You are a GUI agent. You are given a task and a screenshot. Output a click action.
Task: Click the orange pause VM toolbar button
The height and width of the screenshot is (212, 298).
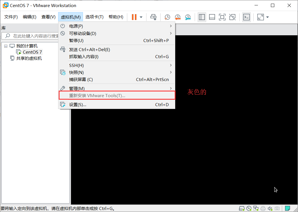(x=134, y=17)
